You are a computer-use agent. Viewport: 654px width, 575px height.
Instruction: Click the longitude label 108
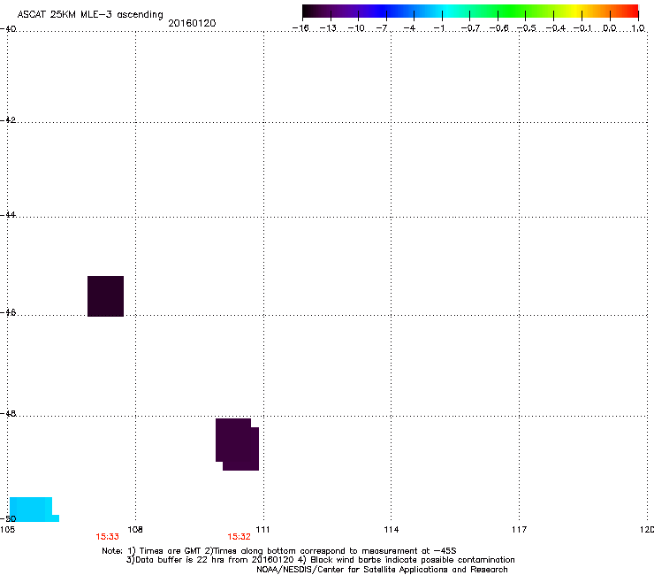(135, 530)
